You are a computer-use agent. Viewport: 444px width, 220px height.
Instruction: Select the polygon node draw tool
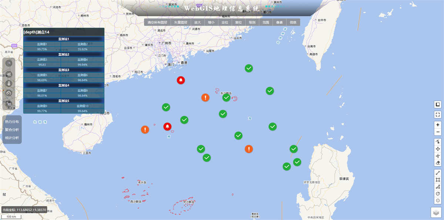[x=438, y=187]
